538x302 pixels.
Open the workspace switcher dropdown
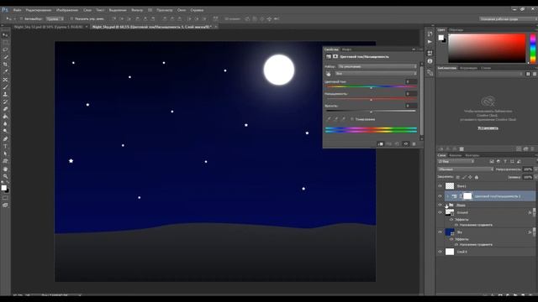coord(508,19)
